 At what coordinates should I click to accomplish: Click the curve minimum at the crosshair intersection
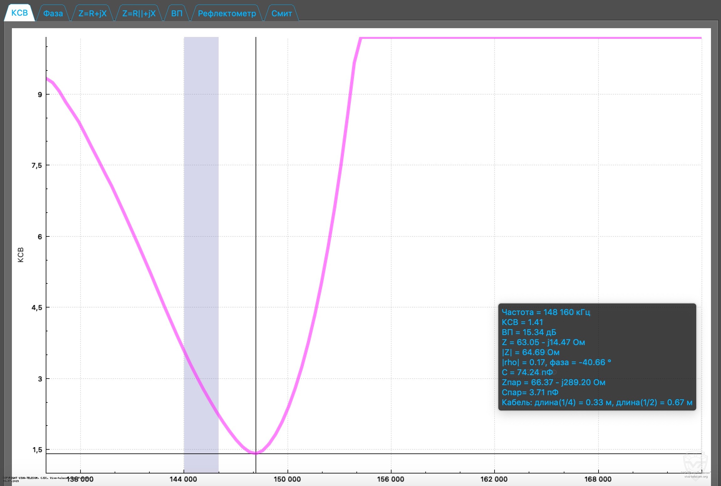(256, 453)
